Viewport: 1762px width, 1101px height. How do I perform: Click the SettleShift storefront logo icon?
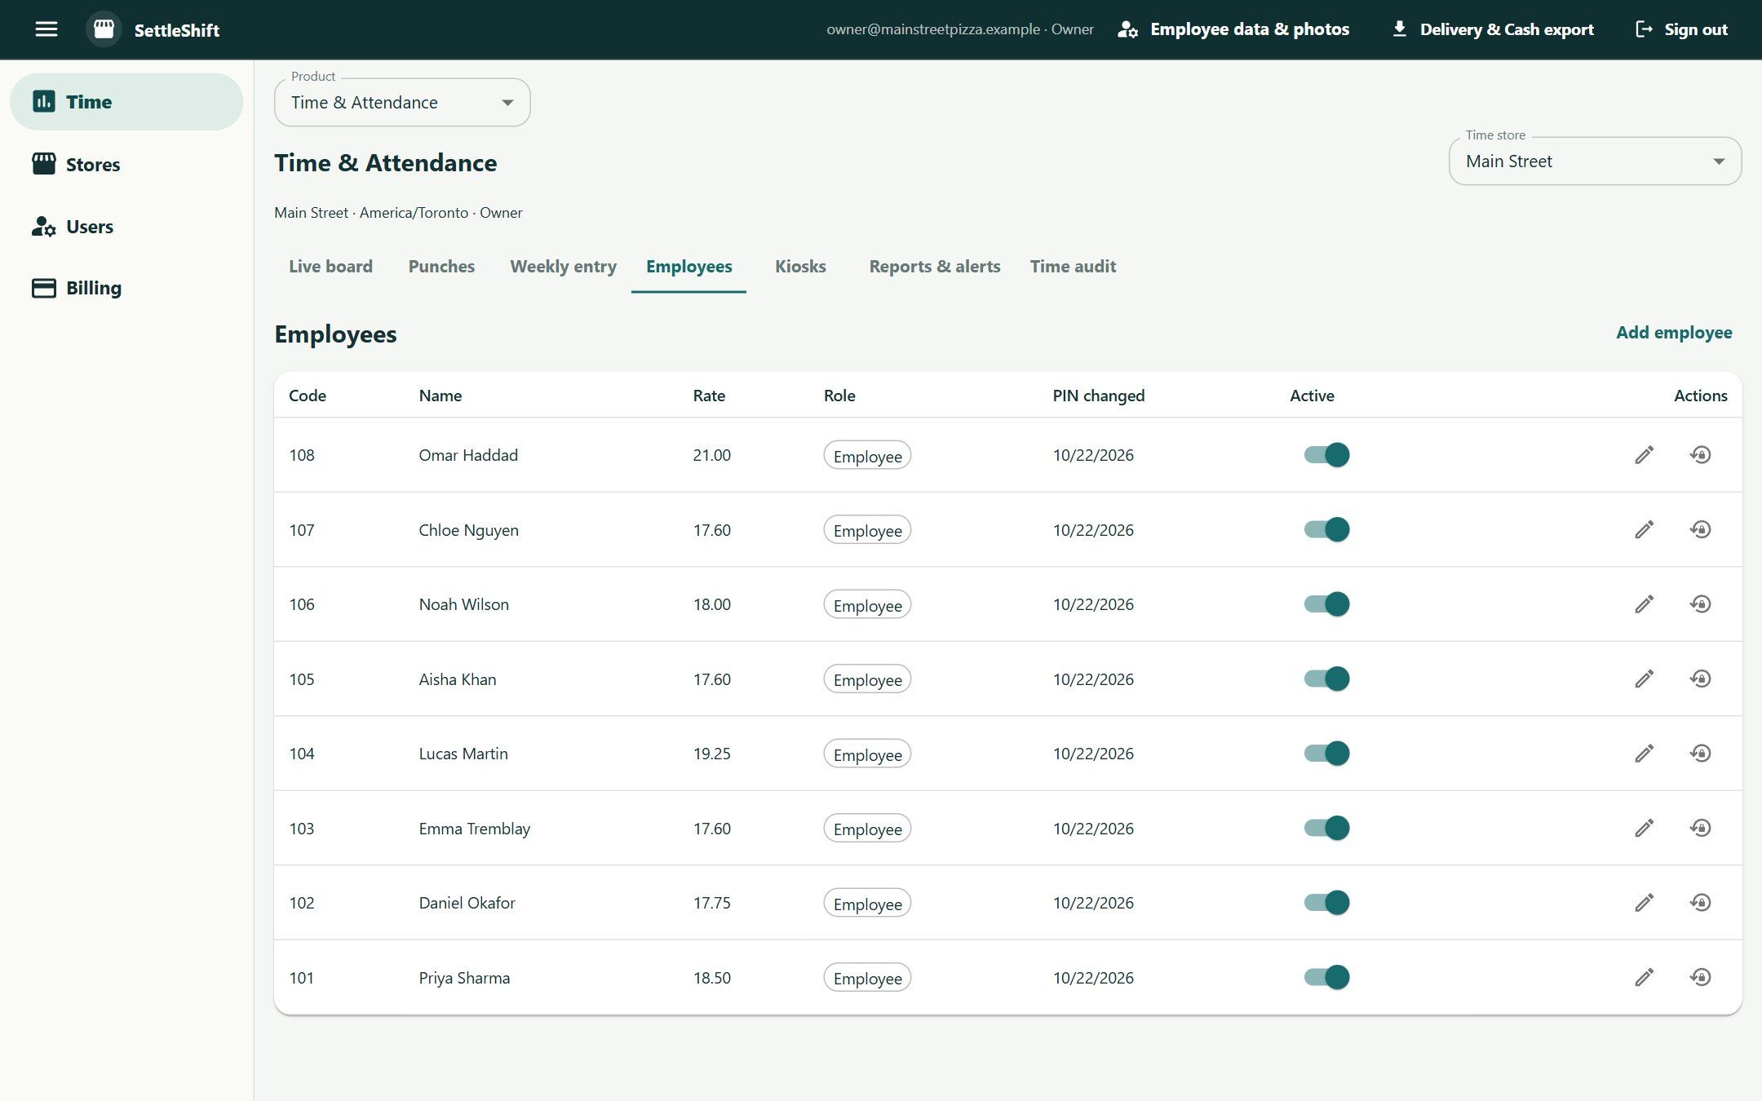[104, 29]
